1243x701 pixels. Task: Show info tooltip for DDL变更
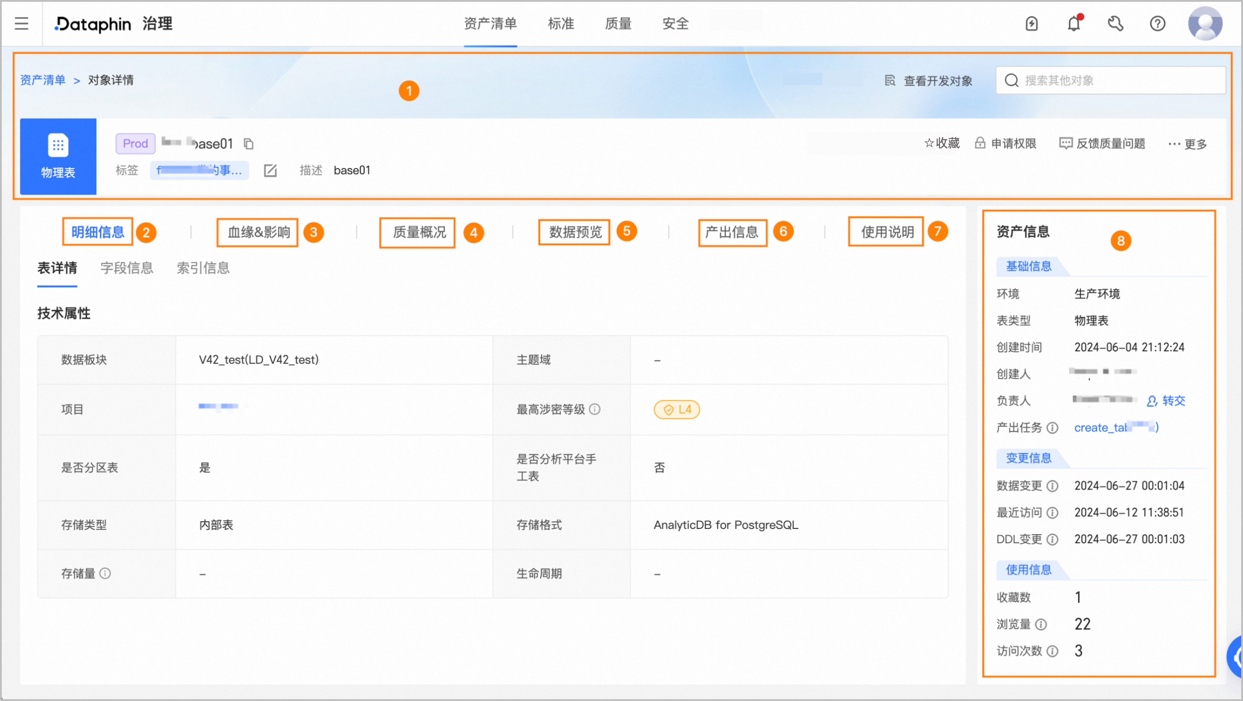(x=1052, y=540)
